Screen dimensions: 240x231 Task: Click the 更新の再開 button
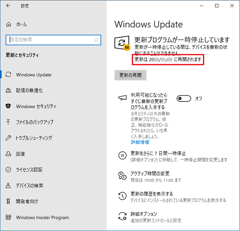130,75
